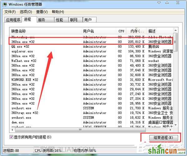Viewport: 187px width, 156px height.
Task: Open the 联网 tab
Action: tap(75, 20)
